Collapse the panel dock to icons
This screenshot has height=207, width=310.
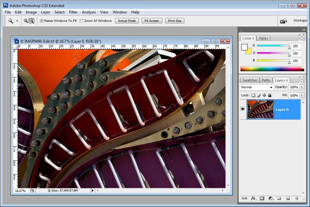(304, 30)
